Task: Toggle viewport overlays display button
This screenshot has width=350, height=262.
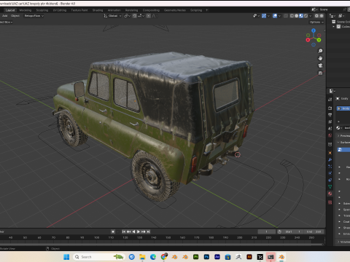Action: click(275, 16)
